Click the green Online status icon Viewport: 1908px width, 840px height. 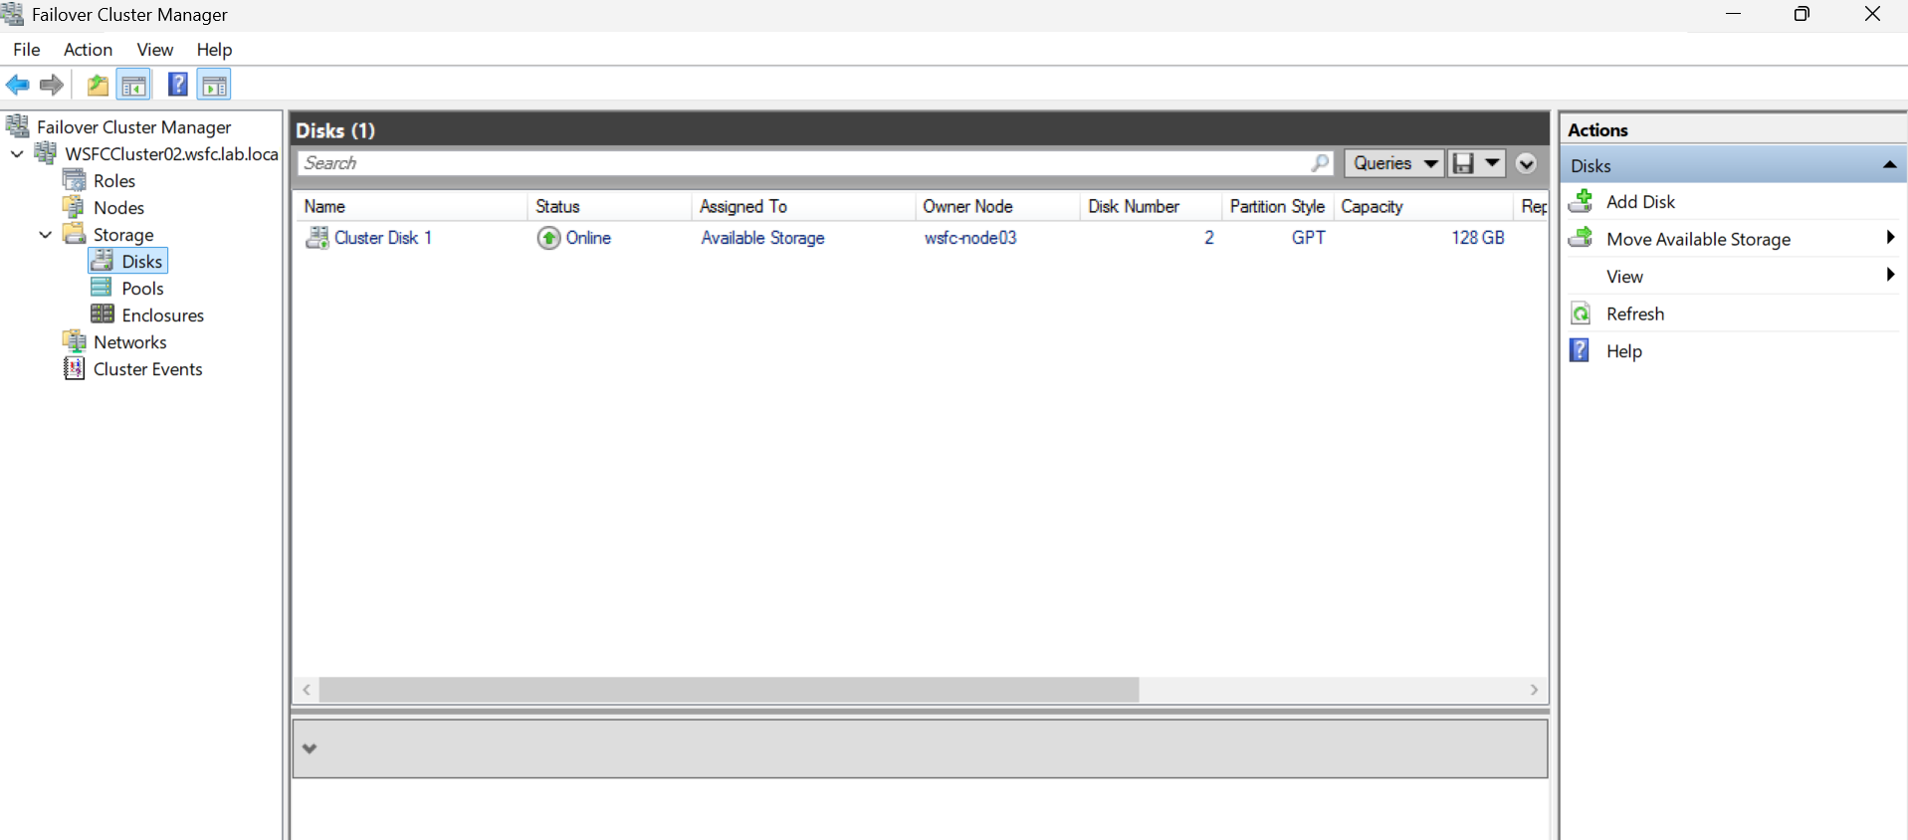(x=548, y=238)
